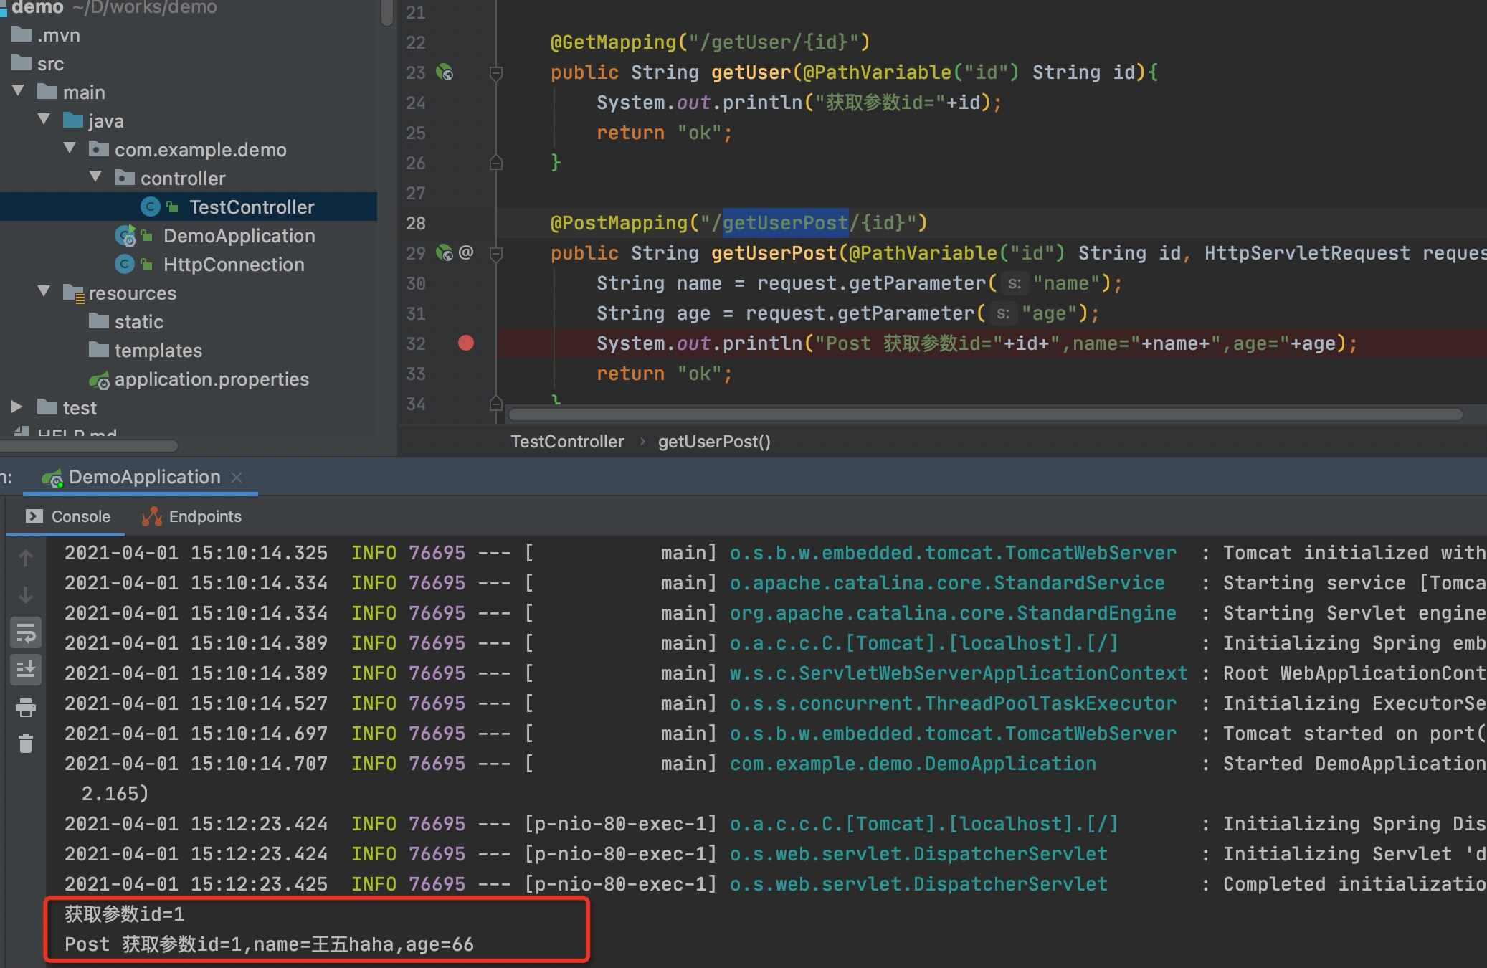This screenshot has height=968, width=1487.
Task: Click the highlighted getUserPost text on line 28
Action: pyautogui.click(x=786, y=223)
